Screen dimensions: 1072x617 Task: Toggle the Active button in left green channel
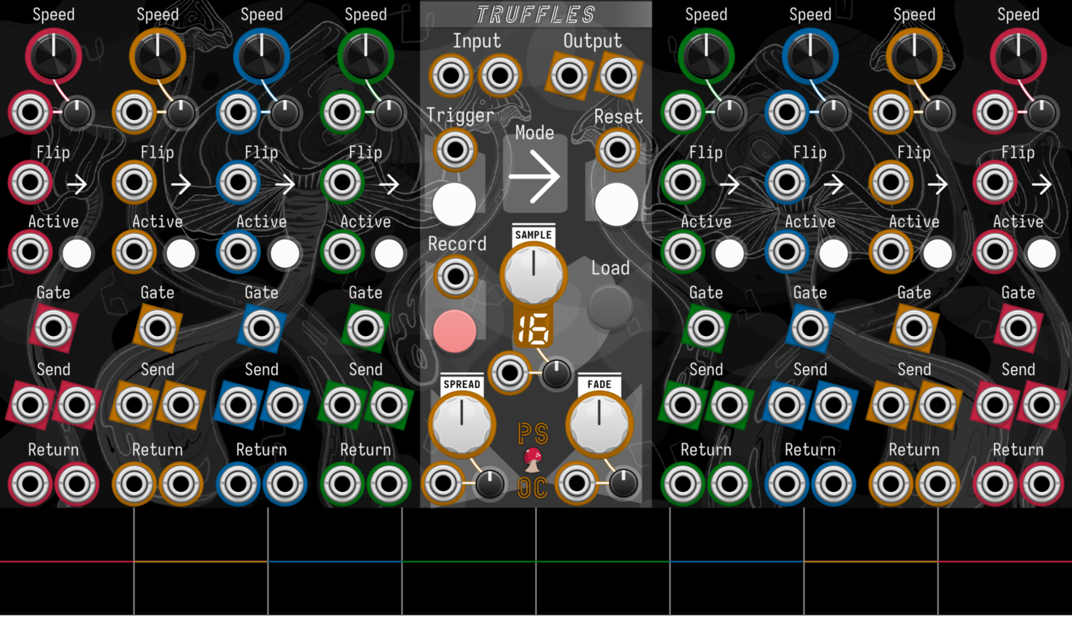pyautogui.click(x=389, y=253)
